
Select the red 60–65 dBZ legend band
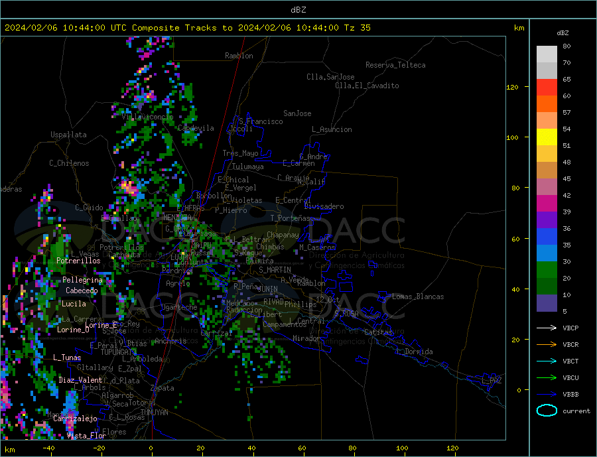coord(547,87)
